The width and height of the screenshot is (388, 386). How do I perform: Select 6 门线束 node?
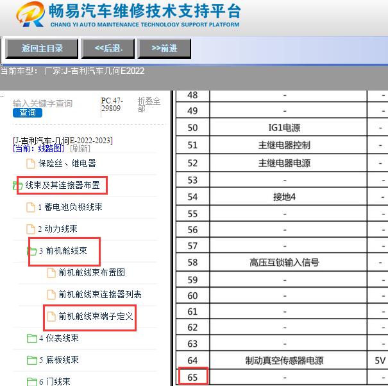click(55, 382)
